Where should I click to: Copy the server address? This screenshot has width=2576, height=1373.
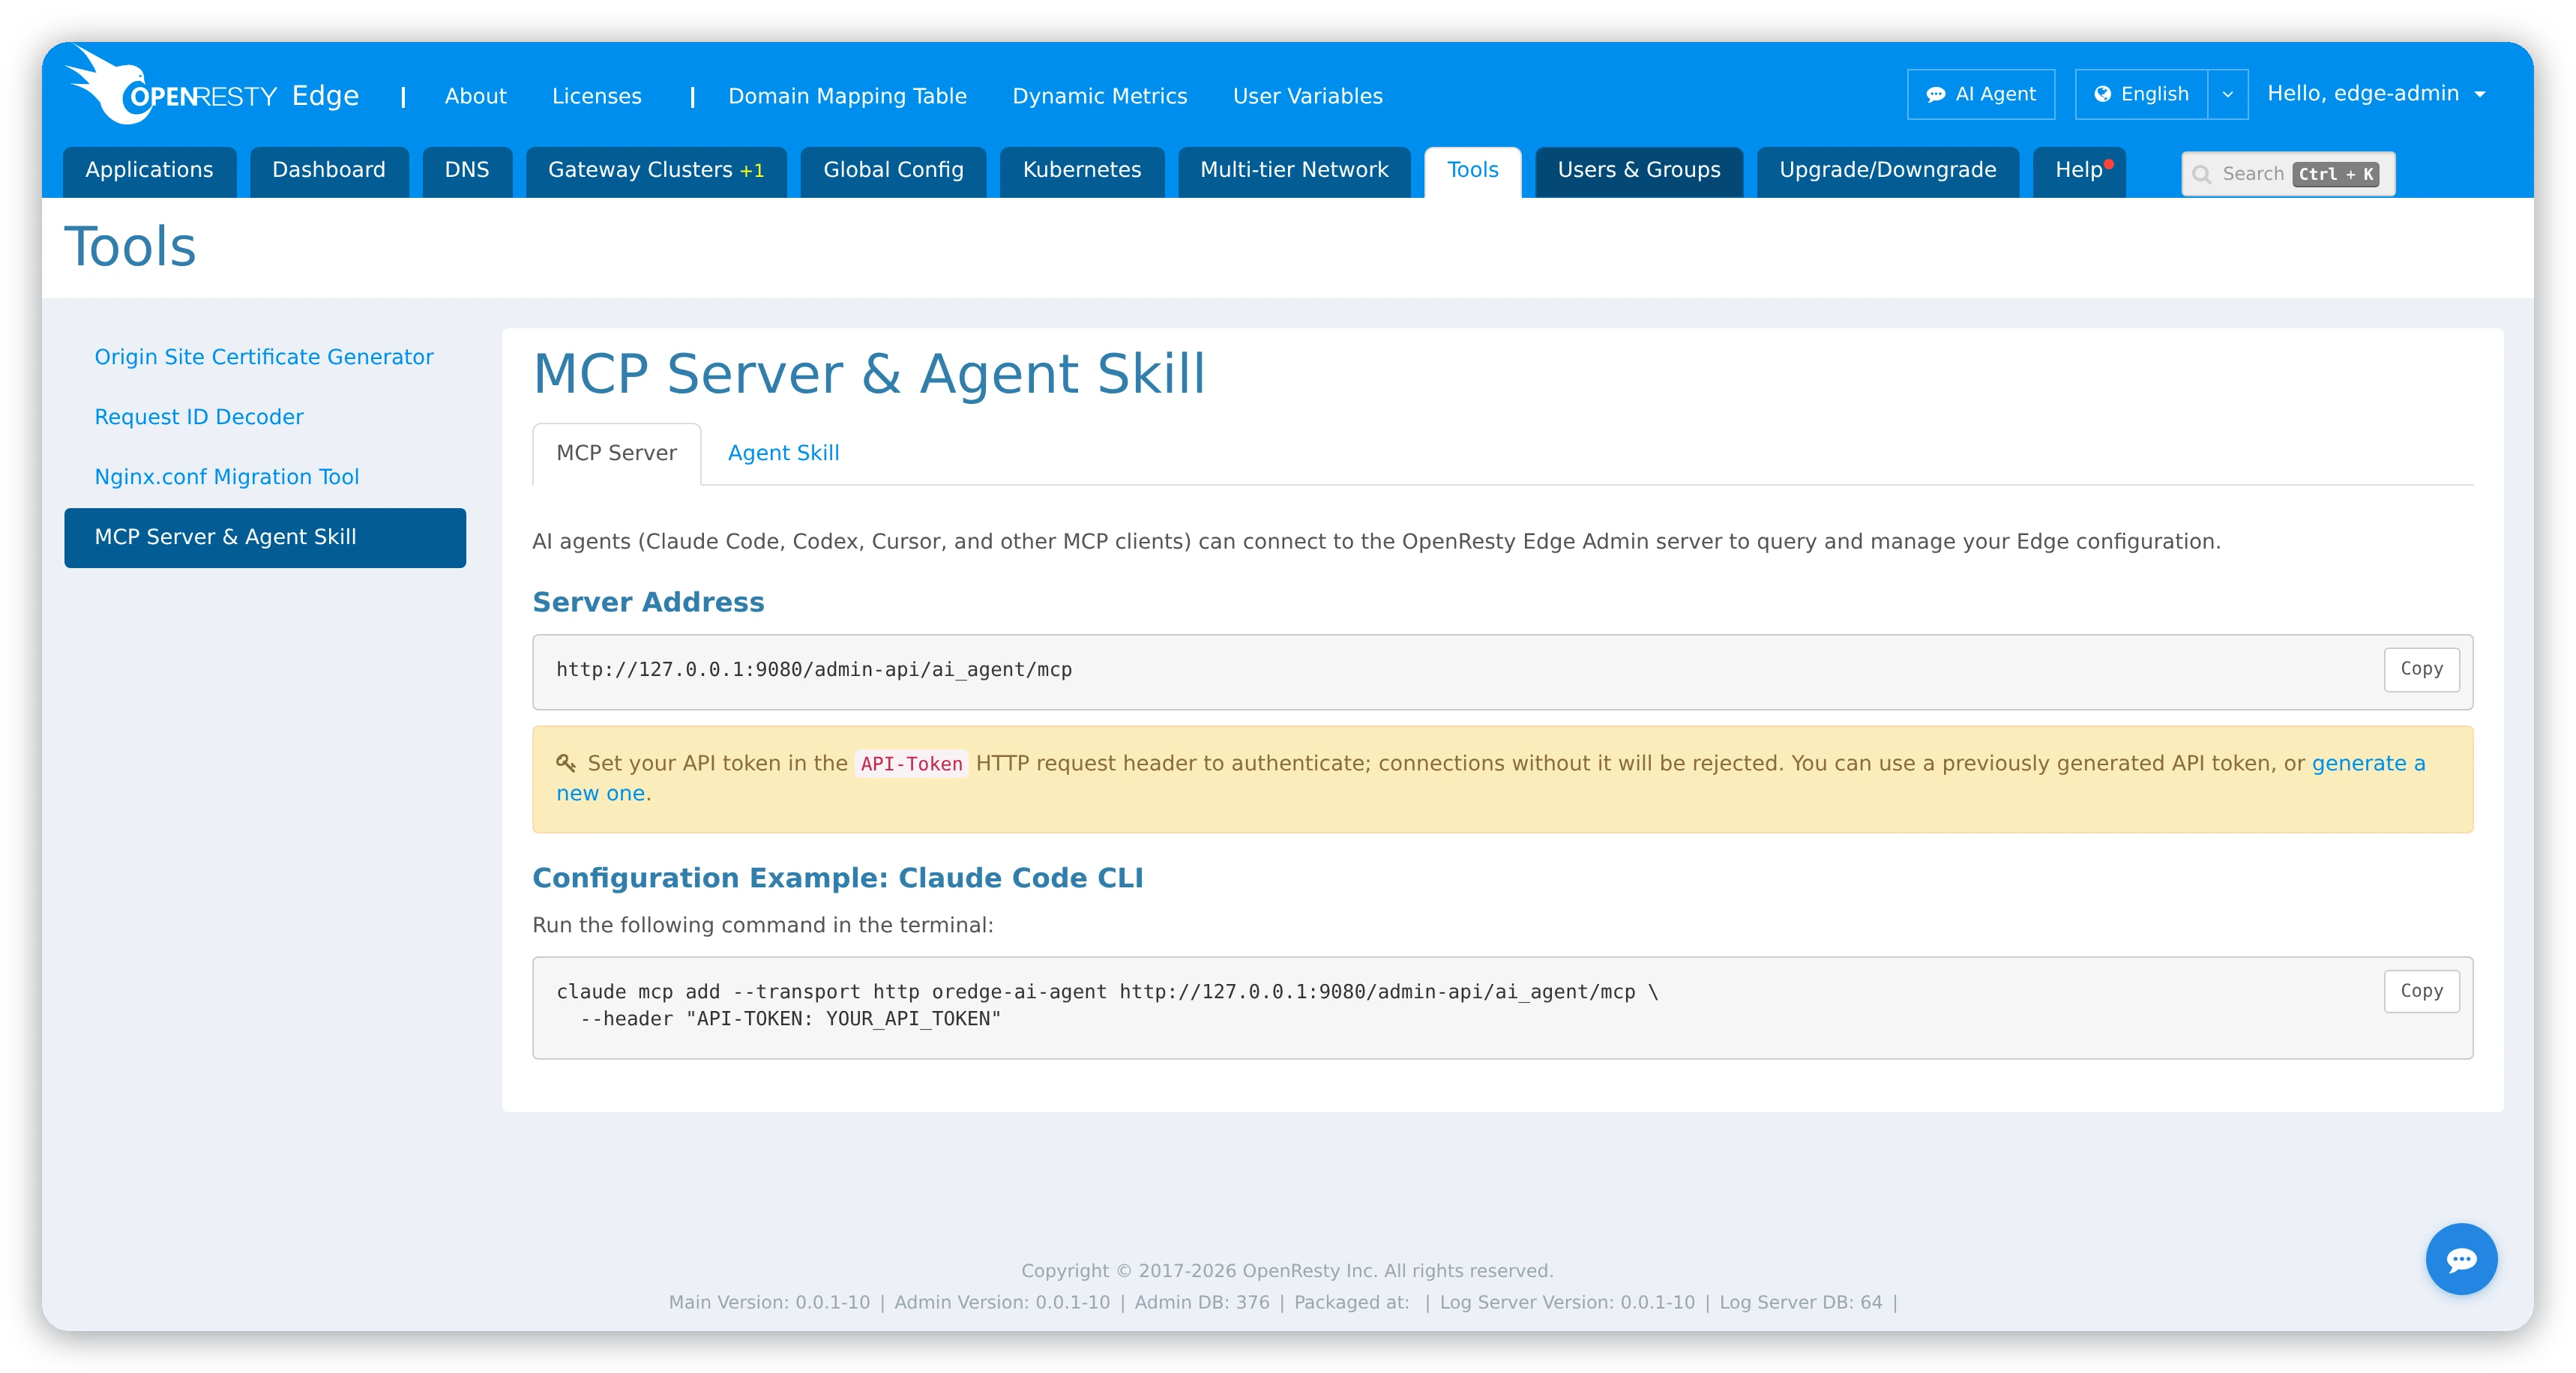pos(2421,669)
